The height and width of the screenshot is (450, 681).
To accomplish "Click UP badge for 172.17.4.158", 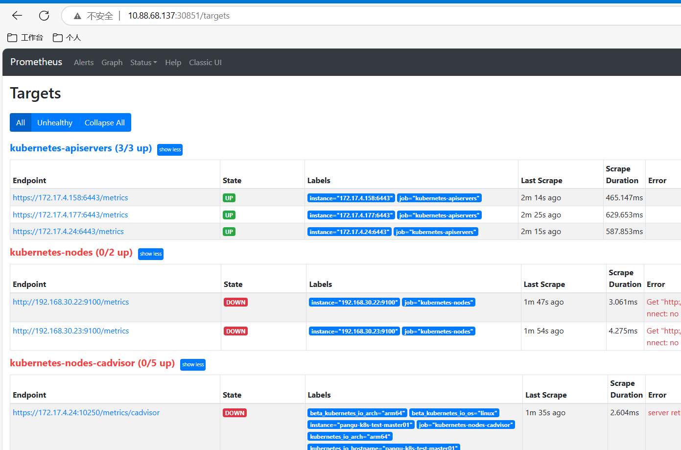I will click(229, 198).
